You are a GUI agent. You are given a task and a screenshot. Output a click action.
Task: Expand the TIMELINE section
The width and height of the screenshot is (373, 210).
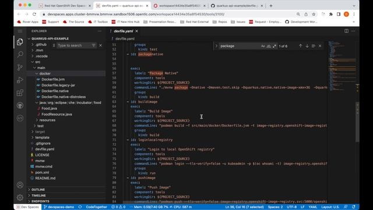tap(38, 195)
